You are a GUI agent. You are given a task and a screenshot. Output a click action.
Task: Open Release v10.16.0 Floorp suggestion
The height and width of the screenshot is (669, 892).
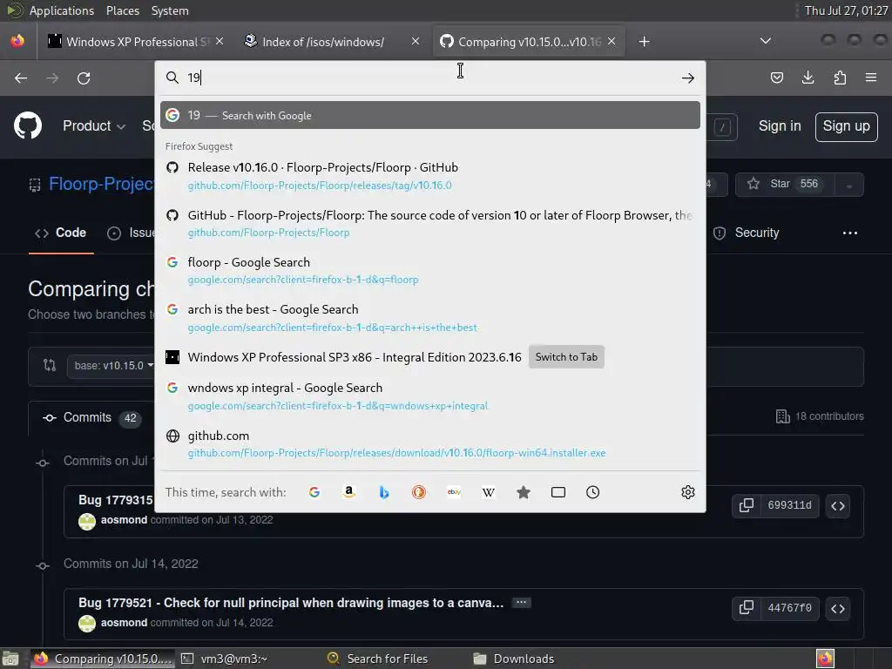pos(429,176)
